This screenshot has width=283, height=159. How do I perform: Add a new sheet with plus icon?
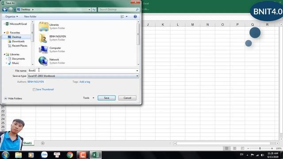point(43,143)
